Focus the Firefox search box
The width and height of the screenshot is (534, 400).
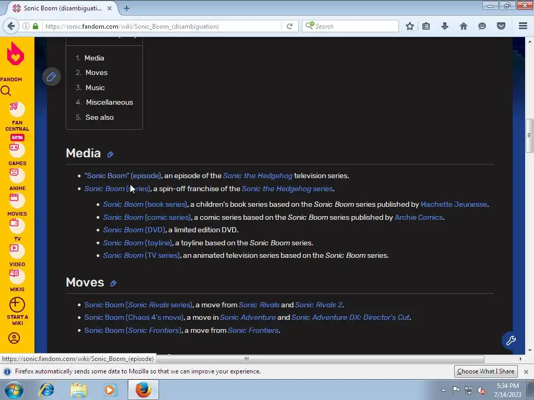click(x=350, y=26)
